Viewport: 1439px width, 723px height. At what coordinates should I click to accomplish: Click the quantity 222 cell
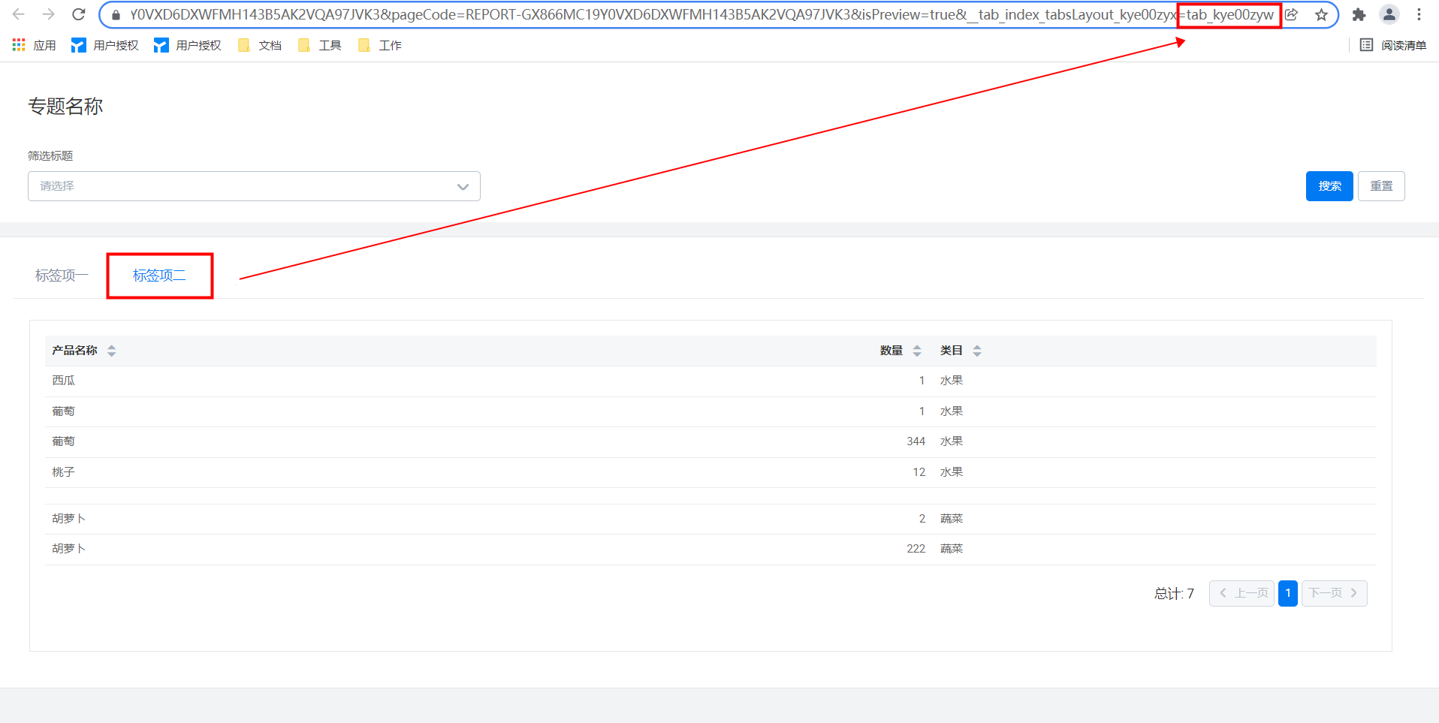916,549
